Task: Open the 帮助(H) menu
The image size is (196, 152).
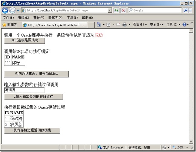Action: 87,18
